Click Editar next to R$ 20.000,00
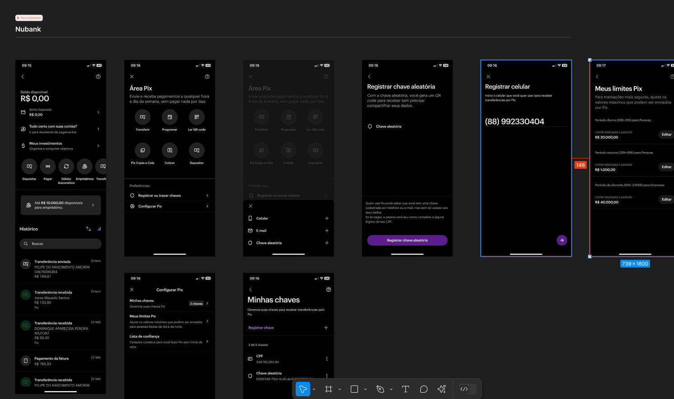Image resolution: width=674 pixels, height=399 pixels. coord(666,135)
